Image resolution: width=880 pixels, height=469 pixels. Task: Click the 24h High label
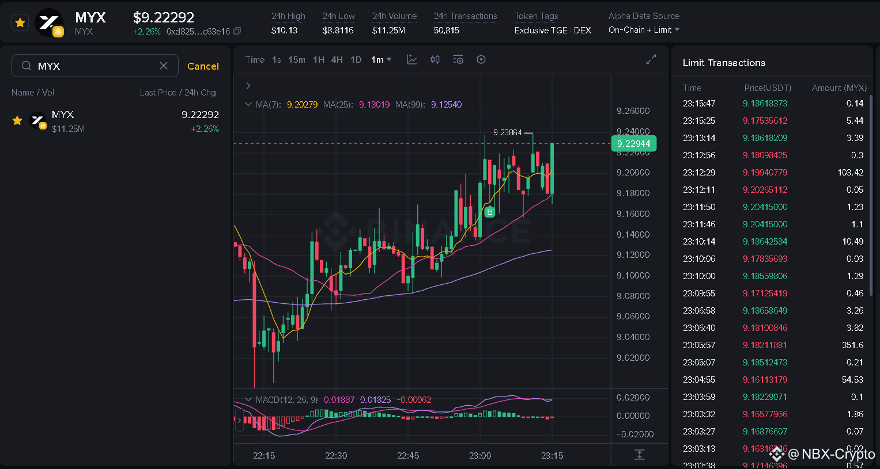[288, 16]
